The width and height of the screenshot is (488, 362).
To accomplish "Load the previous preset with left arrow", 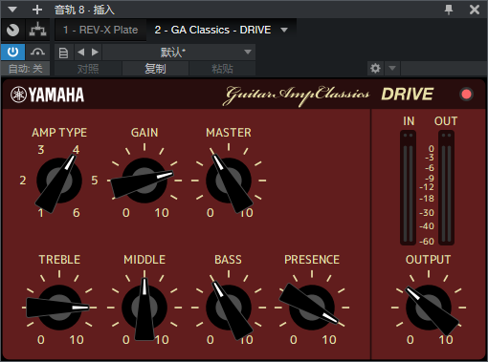I will tap(81, 52).
